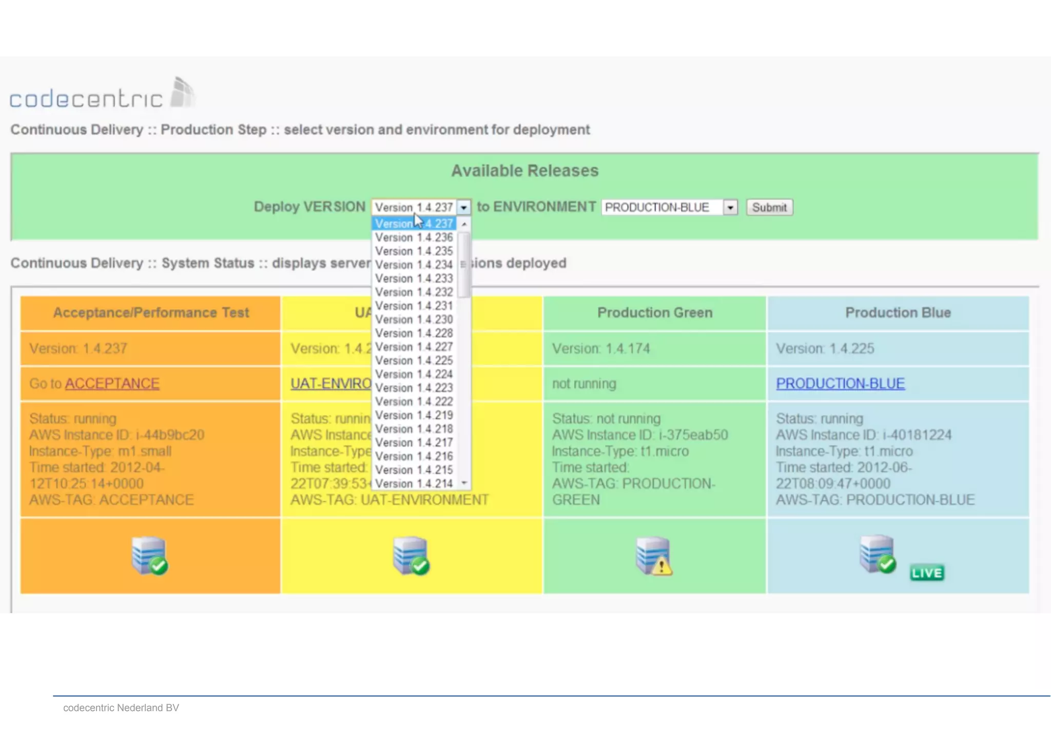Click the Production Green server warning icon

[x=654, y=556]
